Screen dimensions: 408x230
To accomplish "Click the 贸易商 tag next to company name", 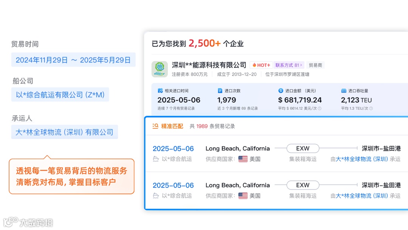I will coord(315,65).
